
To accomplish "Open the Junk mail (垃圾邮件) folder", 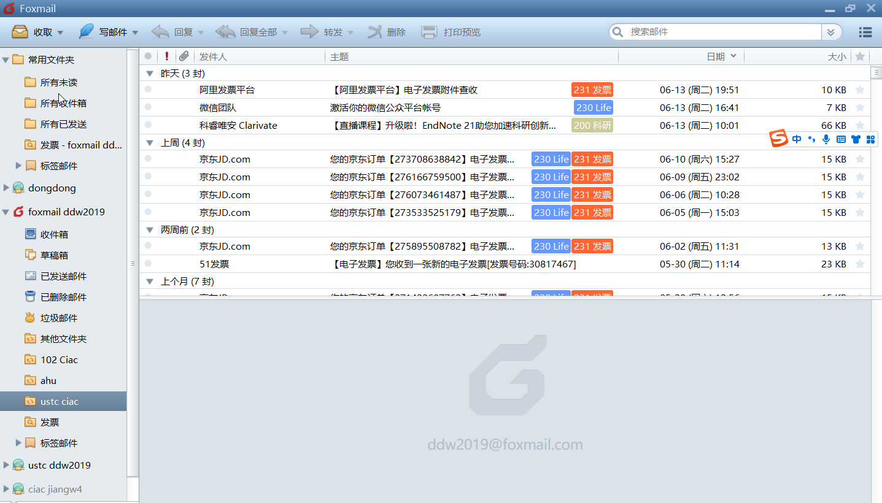I will tap(59, 318).
